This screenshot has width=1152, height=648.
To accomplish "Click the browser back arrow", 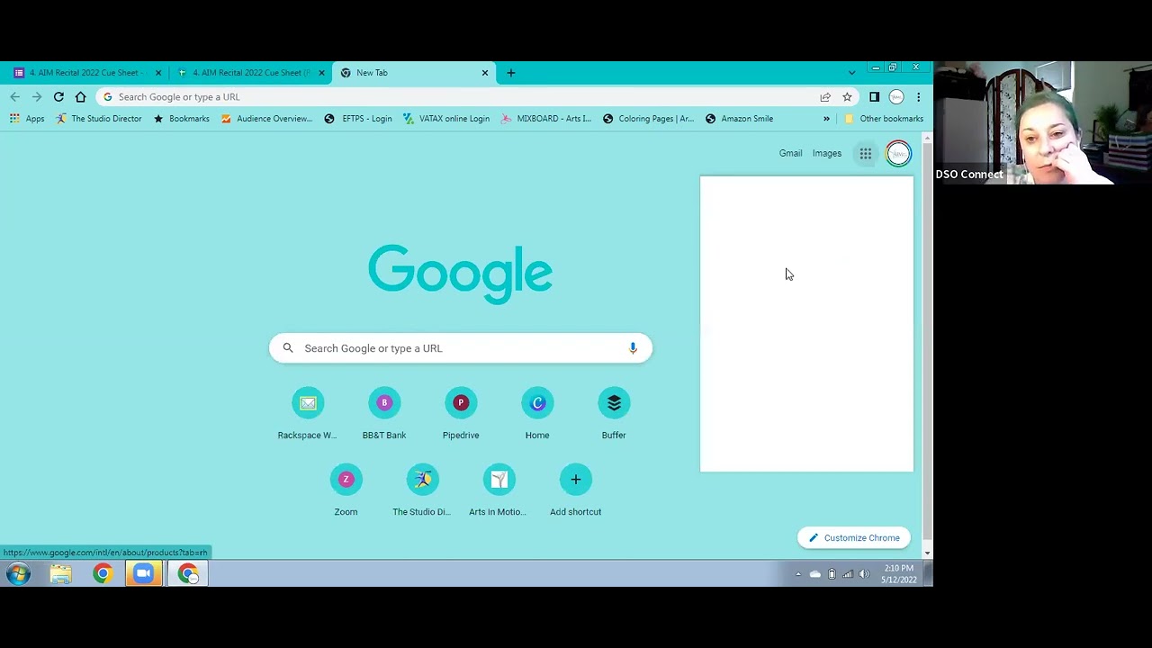I will pyautogui.click(x=14, y=97).
